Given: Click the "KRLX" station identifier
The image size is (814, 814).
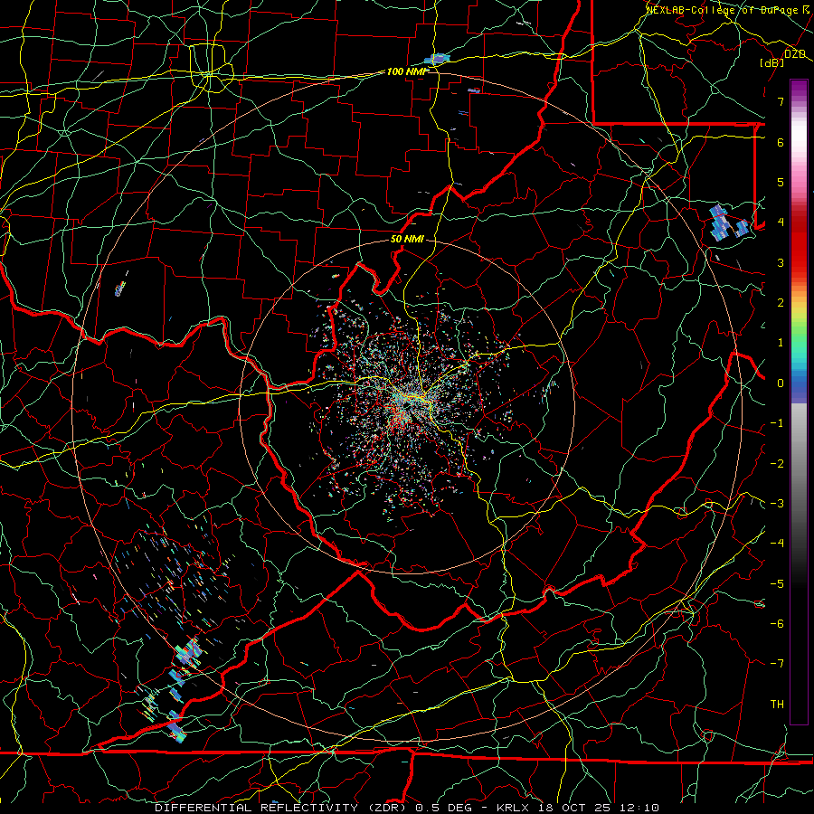Looking at the screenshot, I should coord(513,808).
